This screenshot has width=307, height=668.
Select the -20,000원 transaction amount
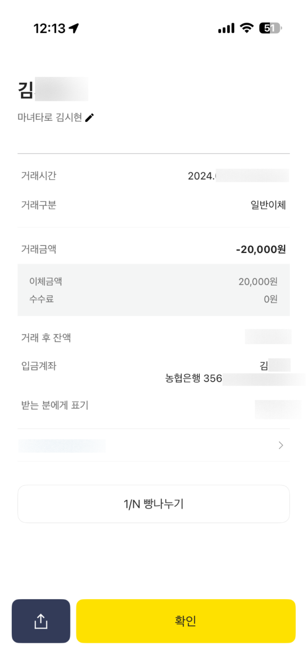(261, 249)
